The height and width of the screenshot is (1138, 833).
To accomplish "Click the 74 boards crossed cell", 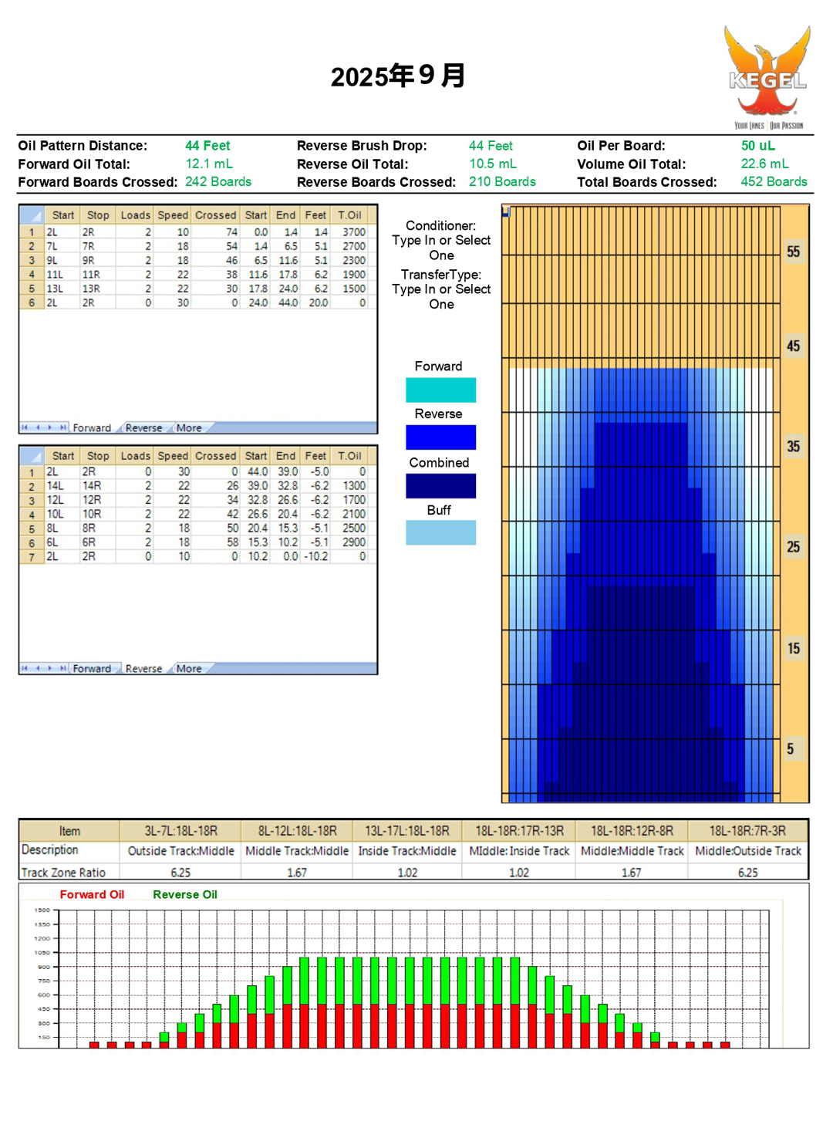I will click(215, 232).
